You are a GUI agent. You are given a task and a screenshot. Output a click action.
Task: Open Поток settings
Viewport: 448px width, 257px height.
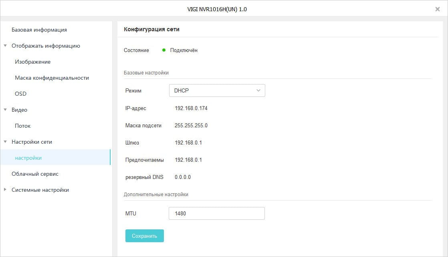[x=22, y=126]
